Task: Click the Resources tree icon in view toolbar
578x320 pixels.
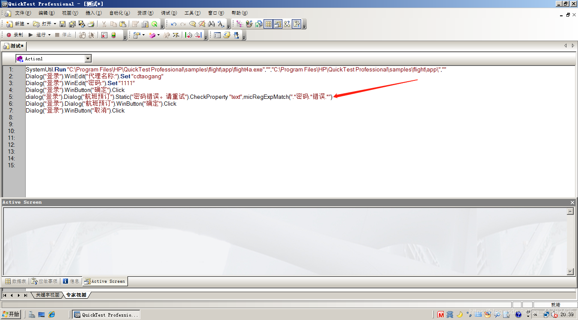Action: [240, 24]
